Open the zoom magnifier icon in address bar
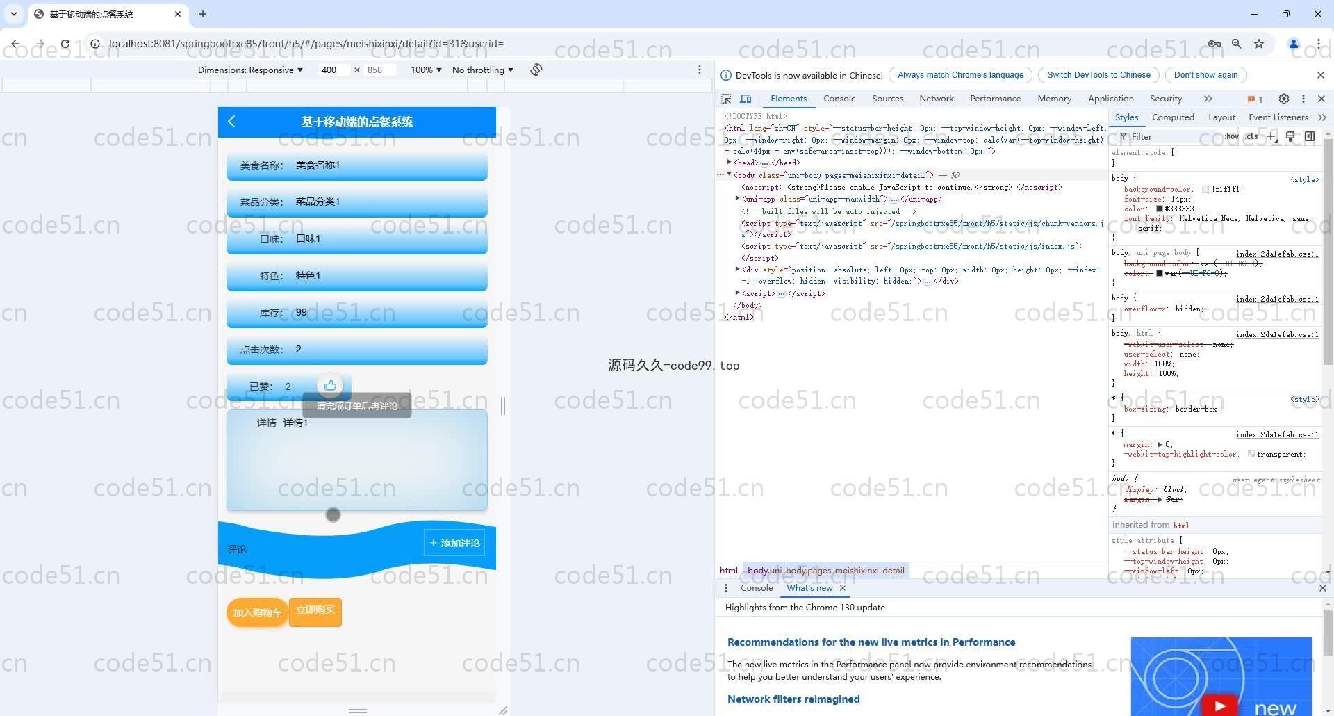 (x=1237, y=44)
